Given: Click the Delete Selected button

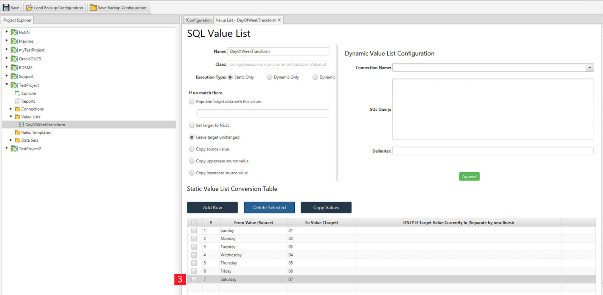Looking at the screenshot, I should click(269, 207).
